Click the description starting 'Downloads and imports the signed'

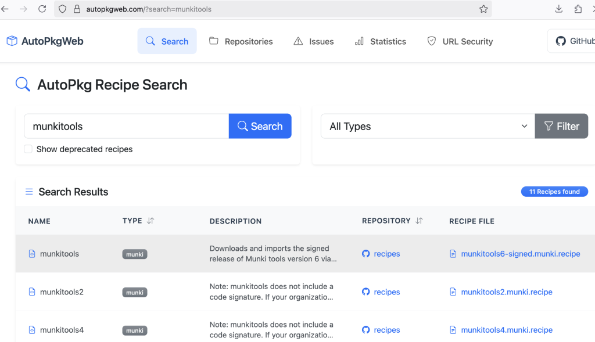pyautogui.click(x=273, y=254)
